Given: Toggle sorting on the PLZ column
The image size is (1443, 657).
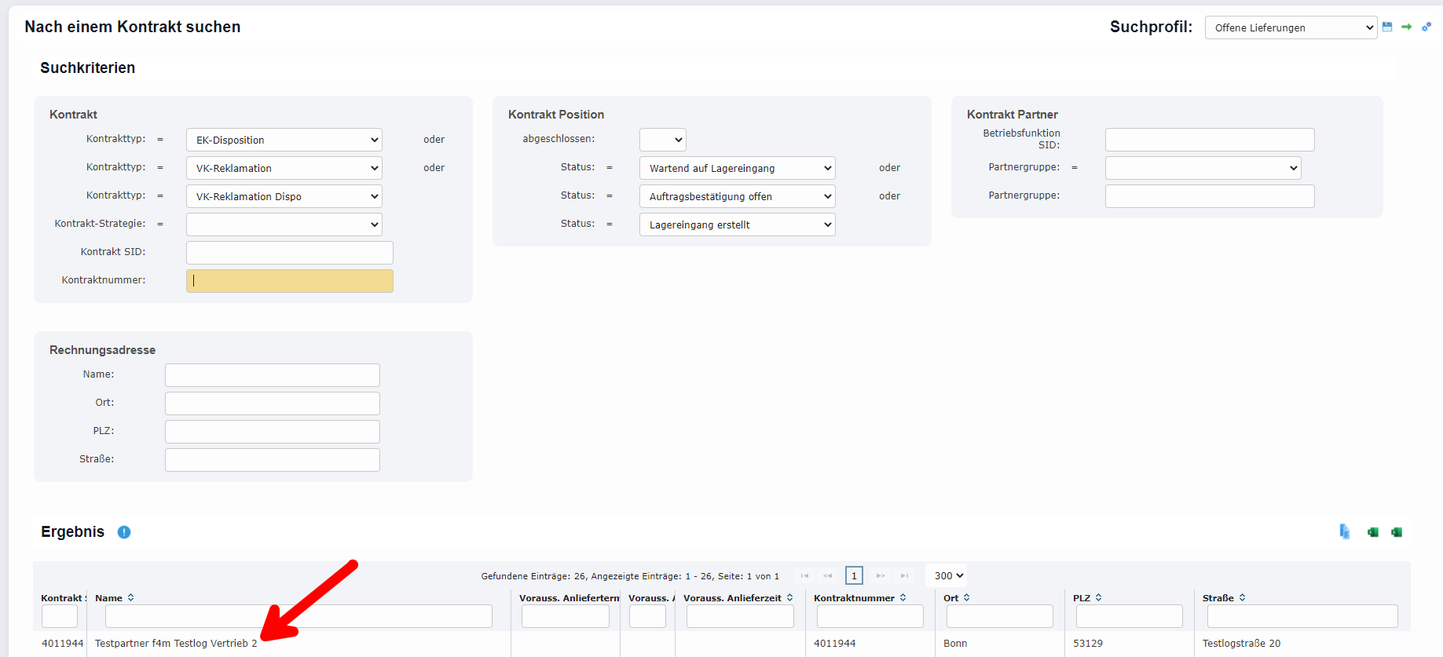Looking at the screenshot, I should [x=1099, y=598].
